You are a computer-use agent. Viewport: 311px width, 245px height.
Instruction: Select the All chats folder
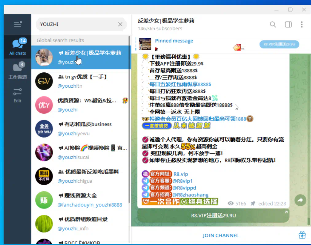18,47
